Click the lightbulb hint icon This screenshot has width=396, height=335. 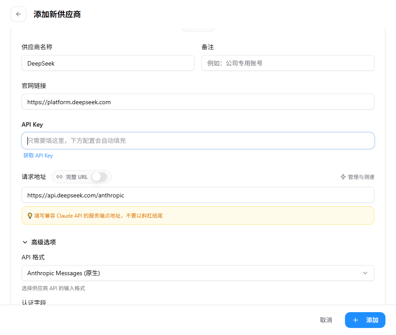(x=30, y=216)
